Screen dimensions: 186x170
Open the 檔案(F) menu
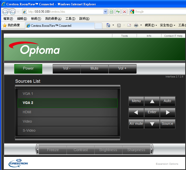click(x=8, y=19)
